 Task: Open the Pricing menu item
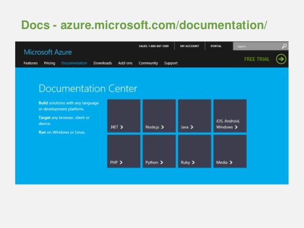pyautogui.click(x=50, y=63)
